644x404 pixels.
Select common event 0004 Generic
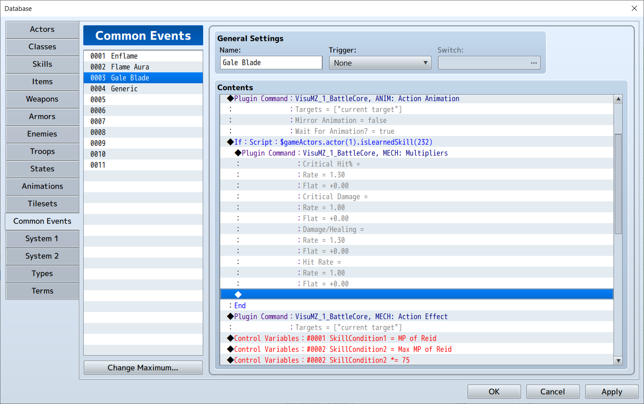tap(143, 89)
